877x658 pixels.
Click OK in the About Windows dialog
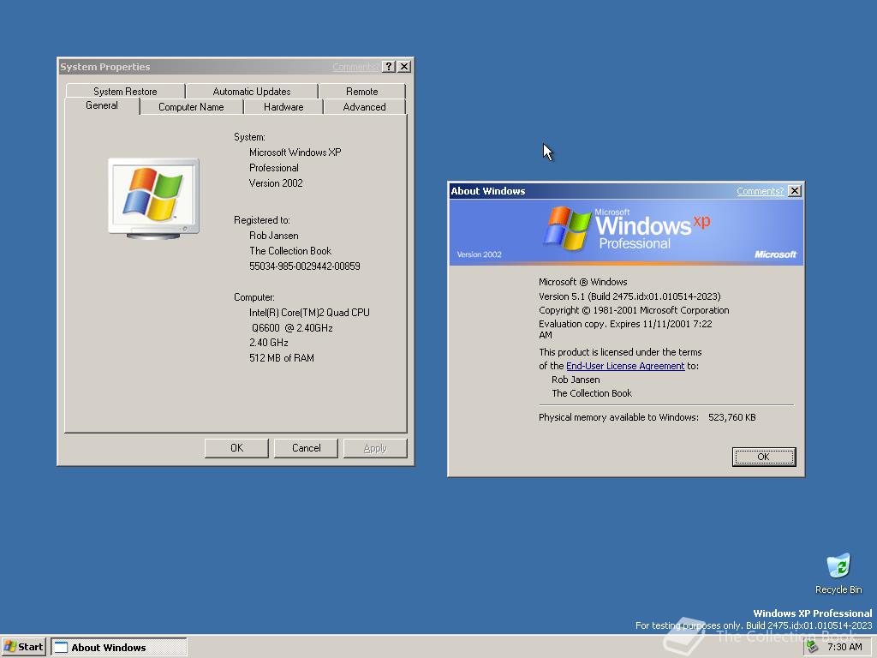pyautogui.click(x=763, y=457)
